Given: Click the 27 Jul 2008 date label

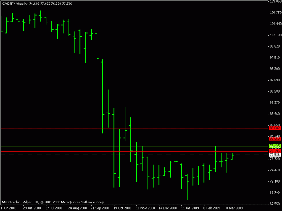Looking at the screenshot, I should pyautogui.click(x=54, y=208).
